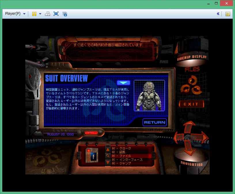Pause the virtual machine with the yellow bars icon

[x=34, y=14]
